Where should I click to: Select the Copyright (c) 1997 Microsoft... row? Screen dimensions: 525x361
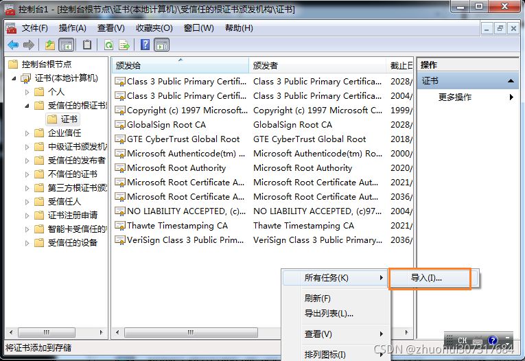(263, 110)
